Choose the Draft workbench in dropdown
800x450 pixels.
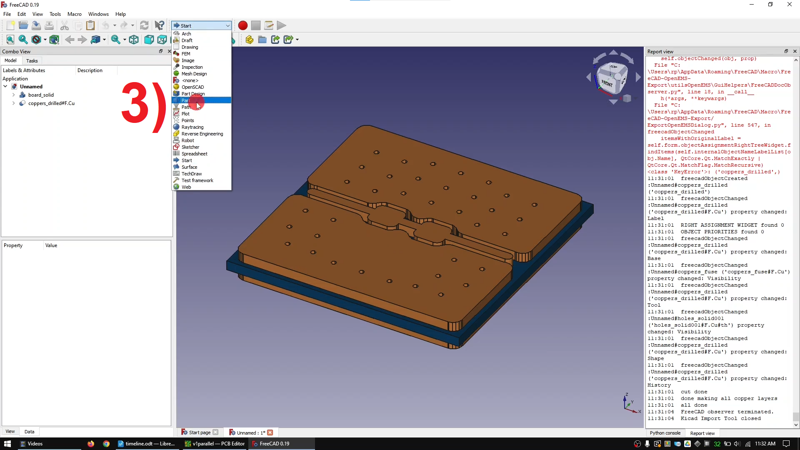click(x=202, y=40)
